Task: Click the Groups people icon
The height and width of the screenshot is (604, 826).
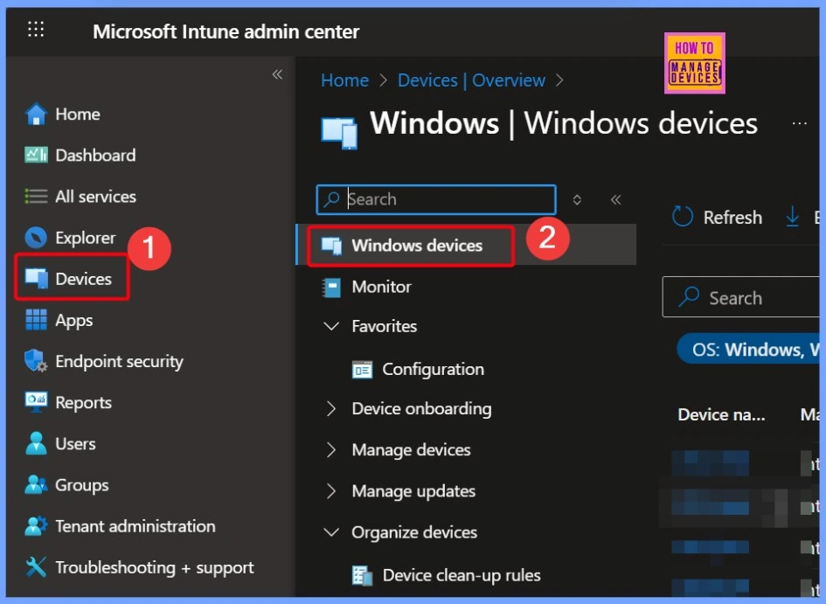Action: pyautogui.click(x=36, y=484)
